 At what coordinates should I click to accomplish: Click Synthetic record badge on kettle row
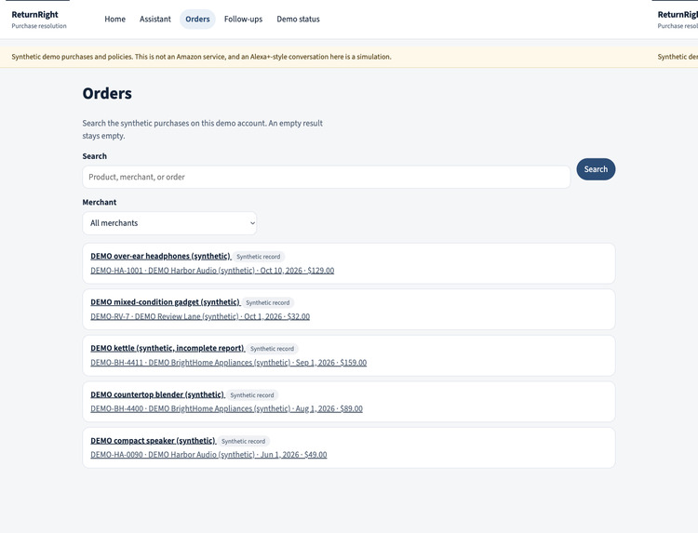[272, 349]
